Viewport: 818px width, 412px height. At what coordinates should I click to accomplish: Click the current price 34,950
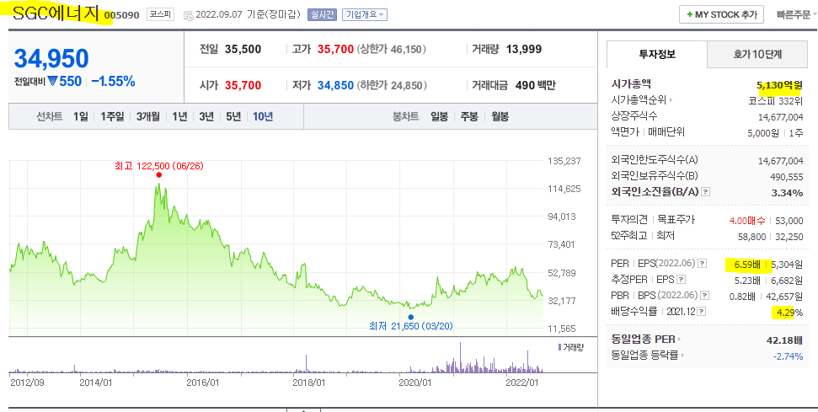pos(51,58)
